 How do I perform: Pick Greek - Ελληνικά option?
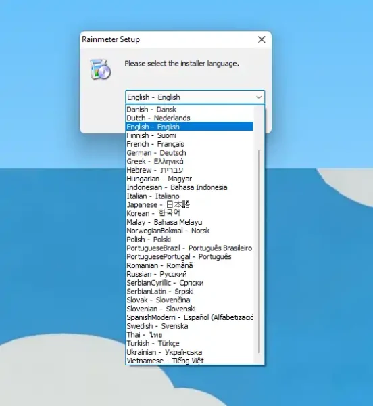189,161
